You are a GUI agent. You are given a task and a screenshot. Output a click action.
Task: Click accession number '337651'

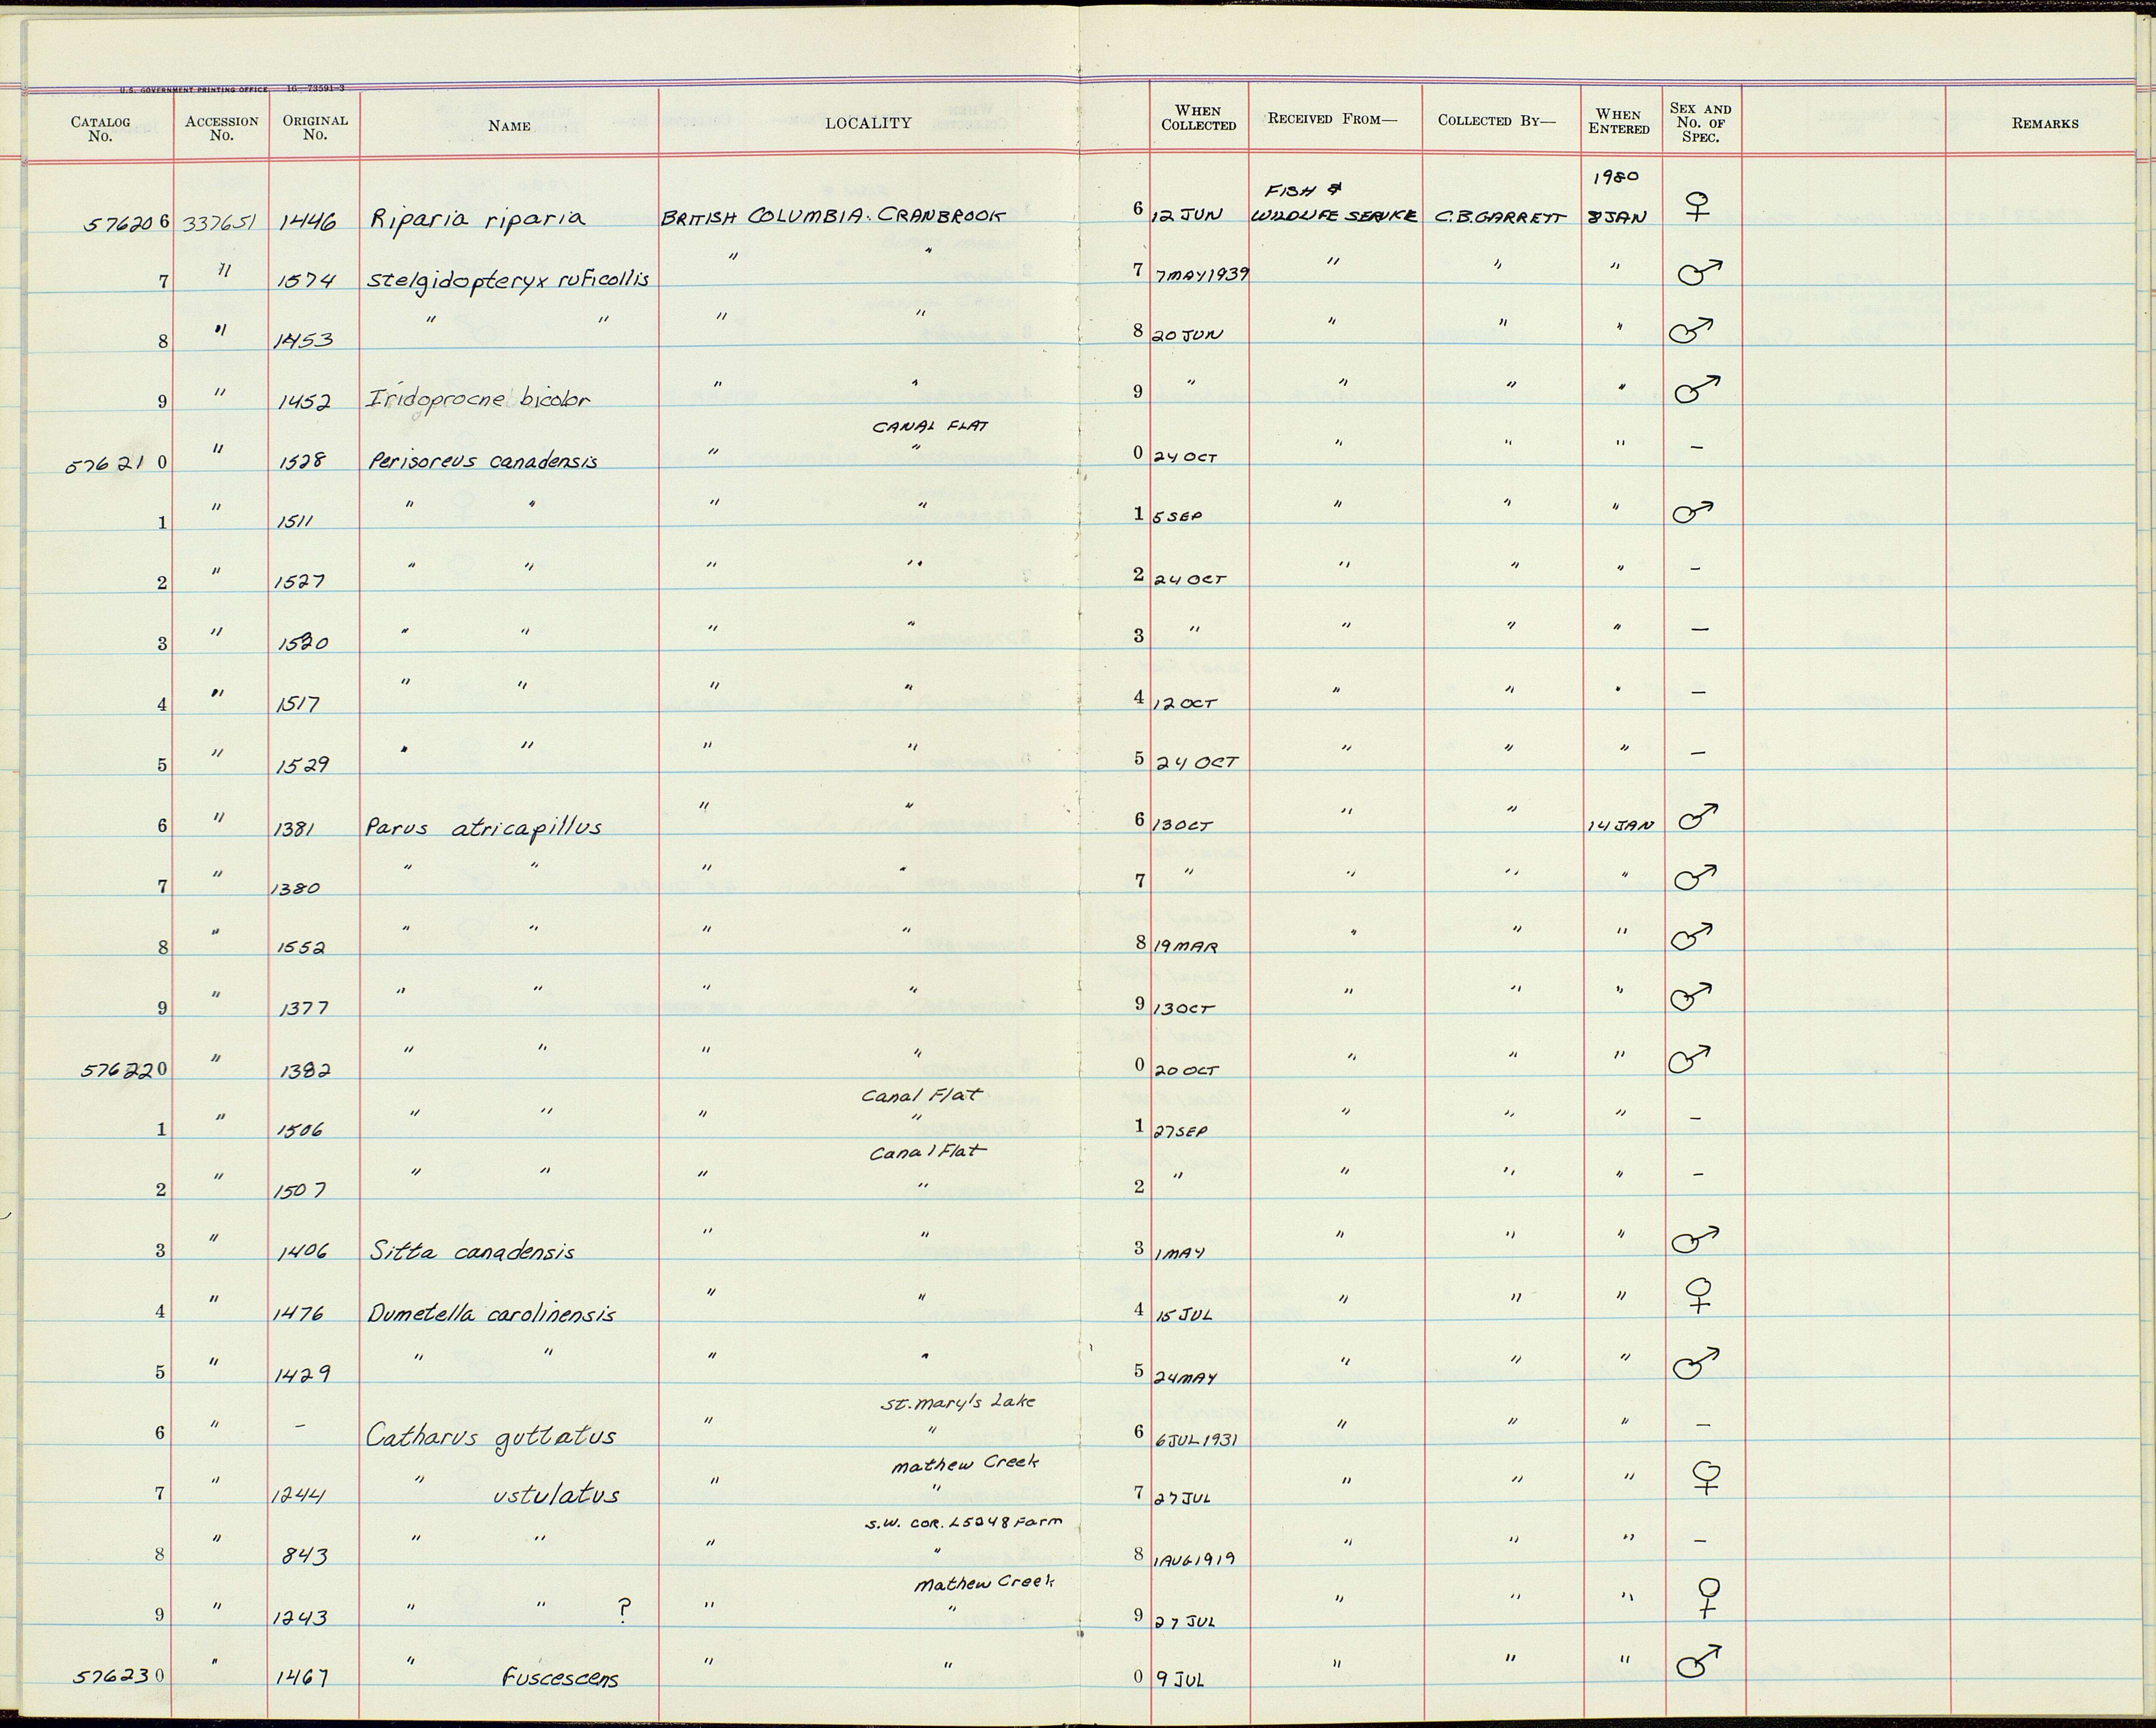(218, 222)
